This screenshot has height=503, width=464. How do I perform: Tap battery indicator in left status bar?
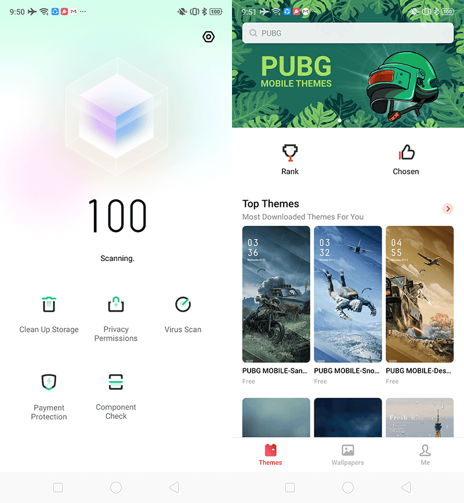(x=216, y=12)
